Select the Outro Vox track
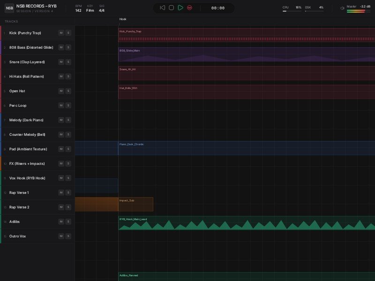 [x=18, y=236]
